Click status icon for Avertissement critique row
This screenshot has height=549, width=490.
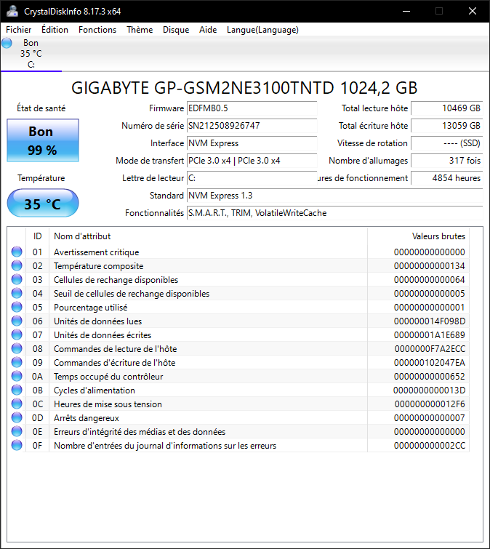click(17, 252)
